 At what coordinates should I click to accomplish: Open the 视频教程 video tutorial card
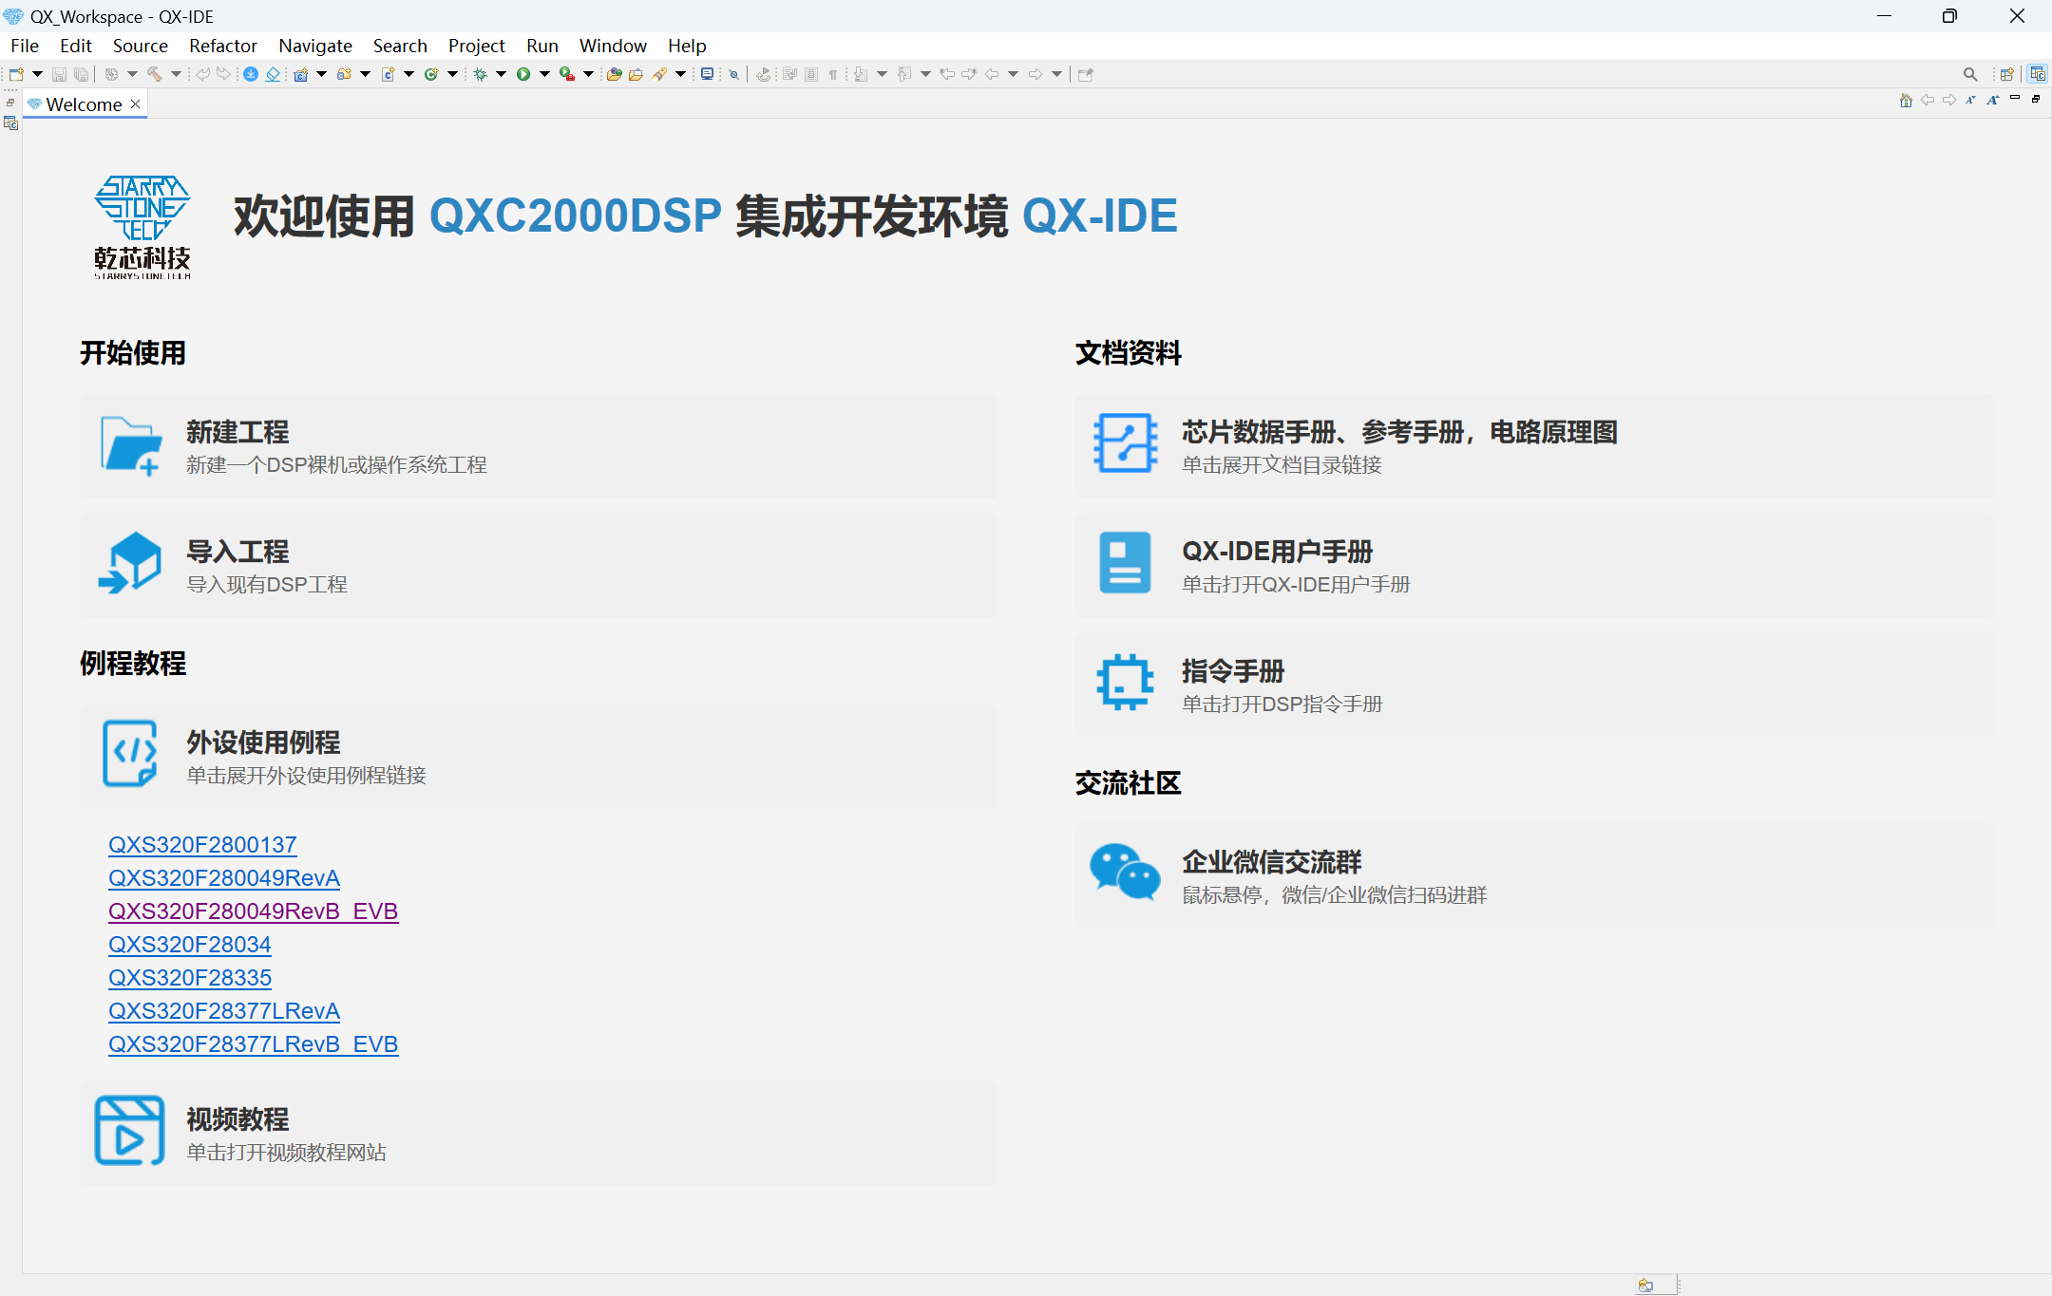pyautogui.click(x=539, y=1133)
